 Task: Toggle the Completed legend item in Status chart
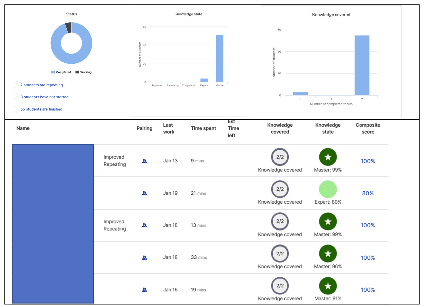[x=61, y=72]
